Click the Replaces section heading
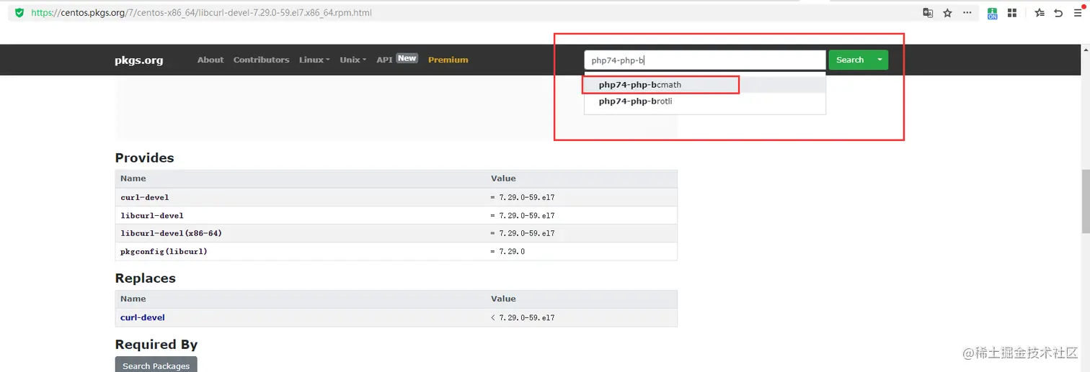Image resolution: width=1090 pixels, height=372 pixels. point(145,278)
